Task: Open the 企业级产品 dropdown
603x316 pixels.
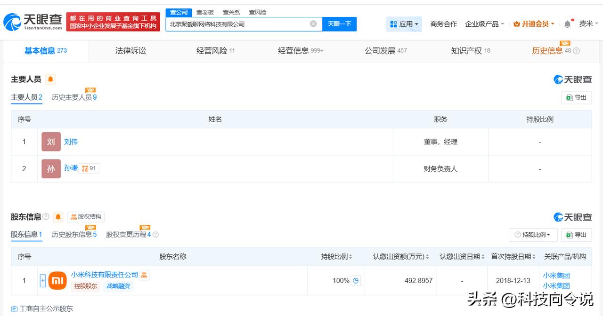Action: 485,24
